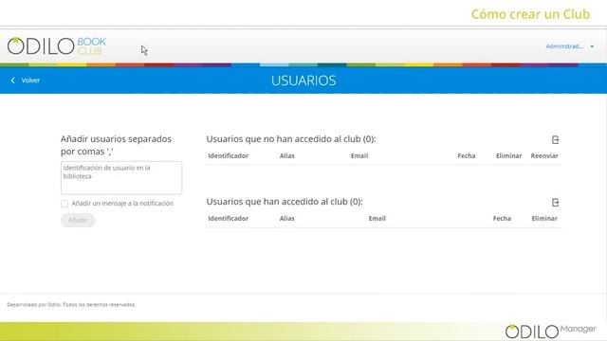Click the 'Cómo crear un Club' title text
Screen dimensions: 607x341
tap(530, 14)
